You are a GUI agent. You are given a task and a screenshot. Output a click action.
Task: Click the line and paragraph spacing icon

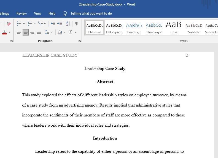[47, 32]
